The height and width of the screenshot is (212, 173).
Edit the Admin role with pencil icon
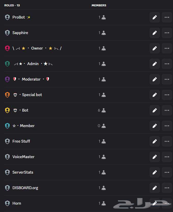pos(154,64)
